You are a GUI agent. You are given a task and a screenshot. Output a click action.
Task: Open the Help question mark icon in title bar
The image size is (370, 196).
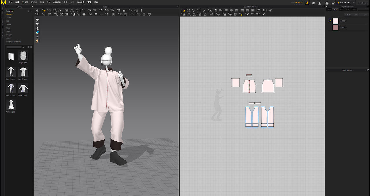coord(327,3)
